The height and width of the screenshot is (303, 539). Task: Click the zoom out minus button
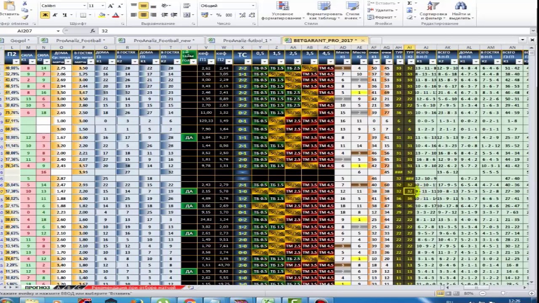click(x=483, y=293)
